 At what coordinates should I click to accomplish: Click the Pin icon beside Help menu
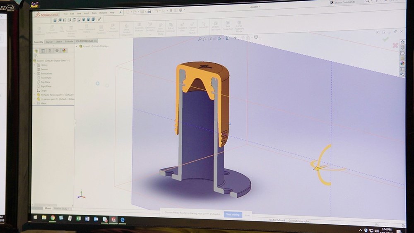[120, 13]
